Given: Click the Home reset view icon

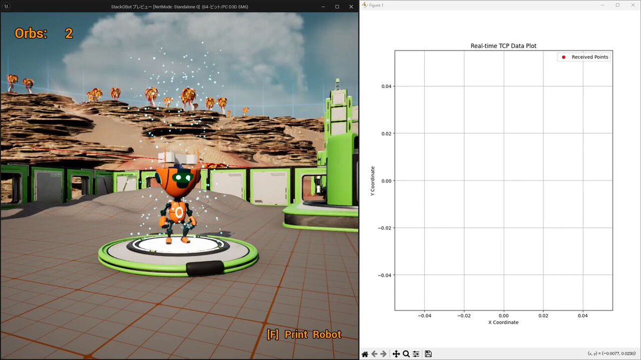Looking at the screenshot, I should (365, 354).
